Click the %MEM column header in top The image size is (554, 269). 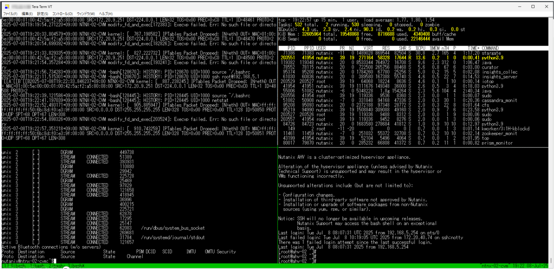tap(435, 48)
